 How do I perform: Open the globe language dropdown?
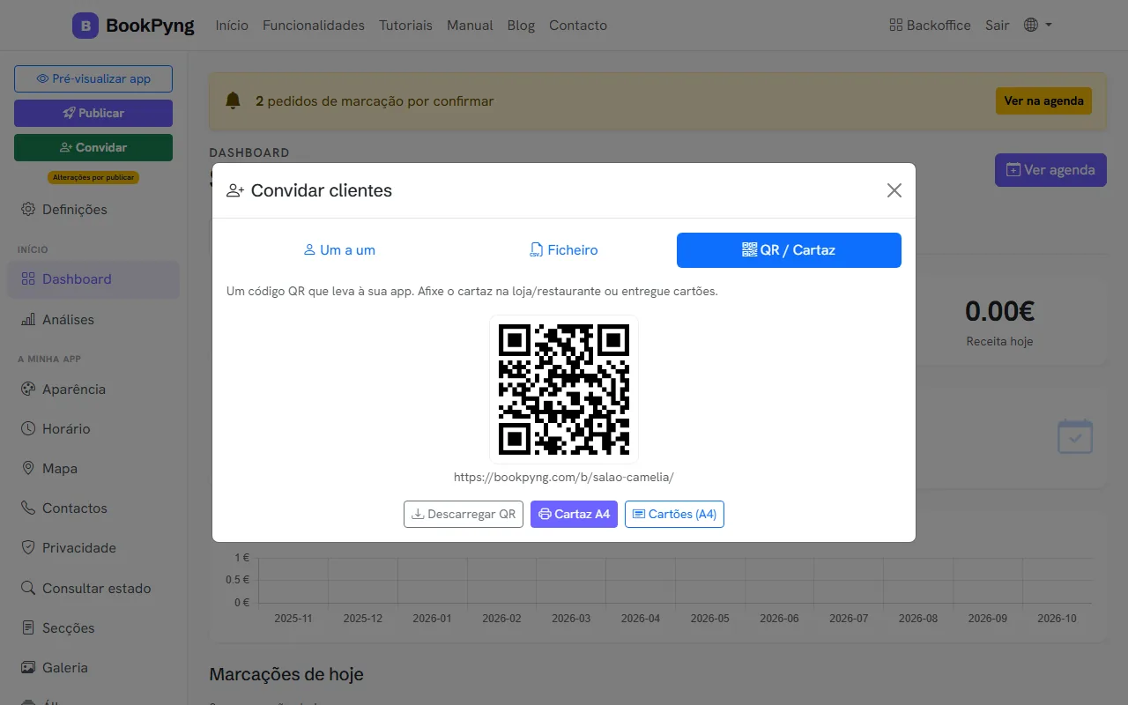[1038, 25]
